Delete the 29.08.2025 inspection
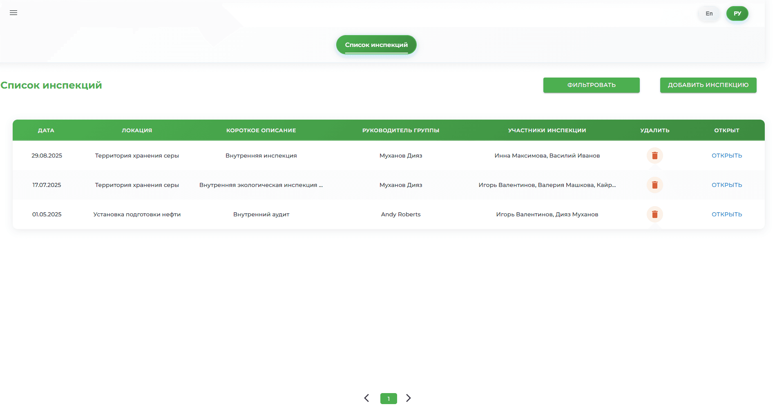 pyautogui.click(x=654, y=156)
